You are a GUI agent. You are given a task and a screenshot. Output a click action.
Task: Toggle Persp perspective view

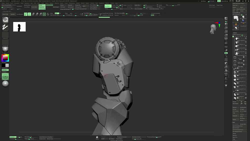(226, 39)
